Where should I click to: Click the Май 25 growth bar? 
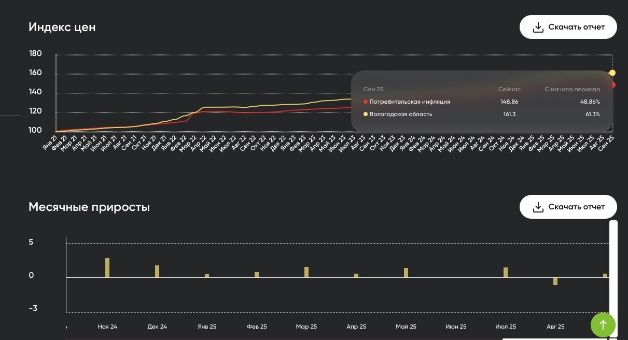pyautogui.click(x=406, y=273)
